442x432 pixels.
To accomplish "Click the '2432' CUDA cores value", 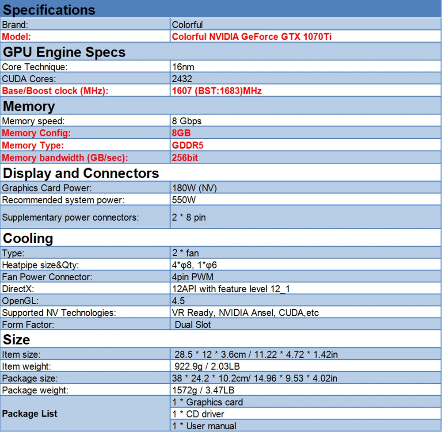I will 182,79.
